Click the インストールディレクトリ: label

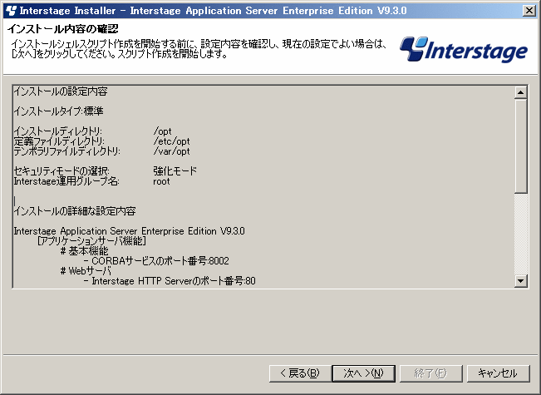pos(58,131)
